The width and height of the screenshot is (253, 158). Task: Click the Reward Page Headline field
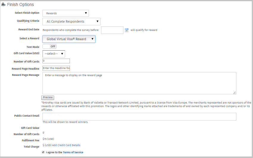click(x=56, y=68)
